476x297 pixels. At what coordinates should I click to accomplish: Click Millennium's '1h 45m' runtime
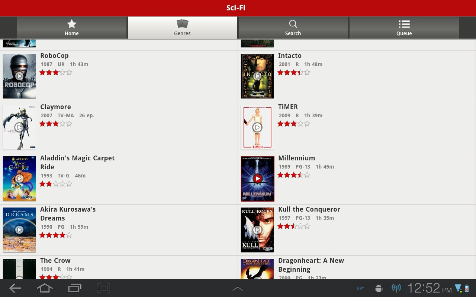[x=325, y=167]
